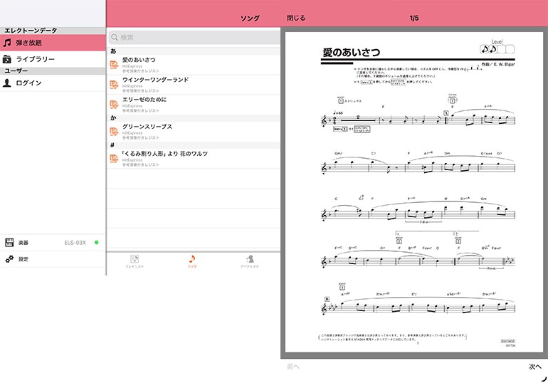Image resolution: width=548 pixels, height=383 pixels.
Task: Select the 弾き放題 sidebar item
Action: 53,43
